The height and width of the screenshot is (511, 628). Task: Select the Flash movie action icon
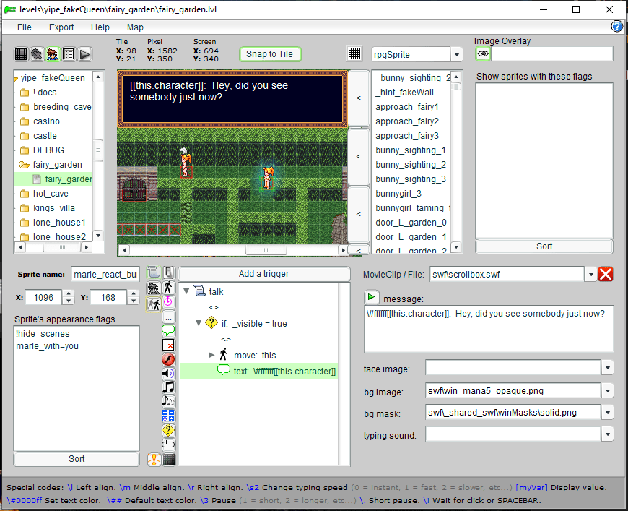coord(168,359)
